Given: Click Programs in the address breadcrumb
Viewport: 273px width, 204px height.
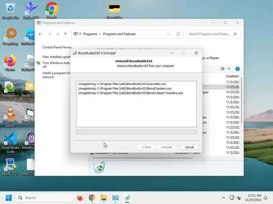Looking at the screenshot, I should (90, 34).
